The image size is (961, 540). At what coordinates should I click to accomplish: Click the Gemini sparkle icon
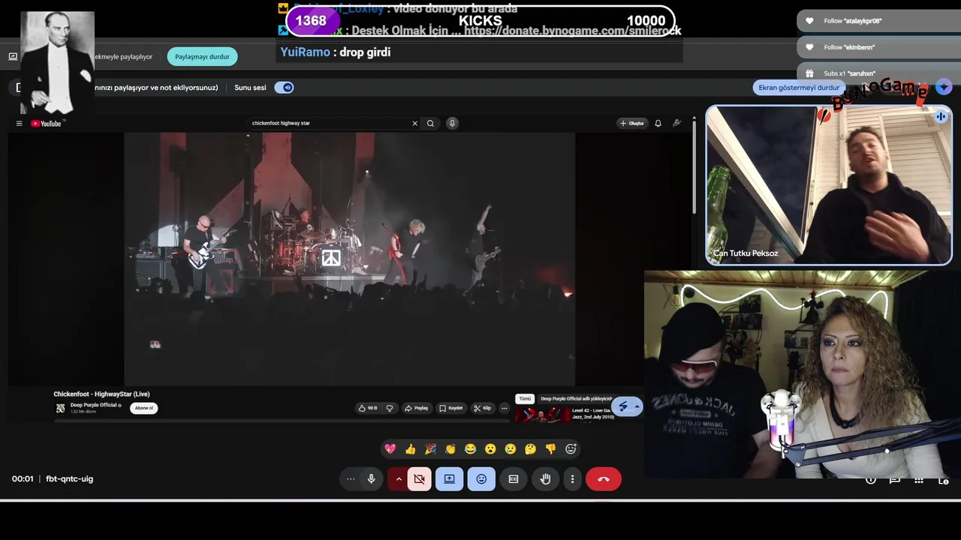(944, 87)
